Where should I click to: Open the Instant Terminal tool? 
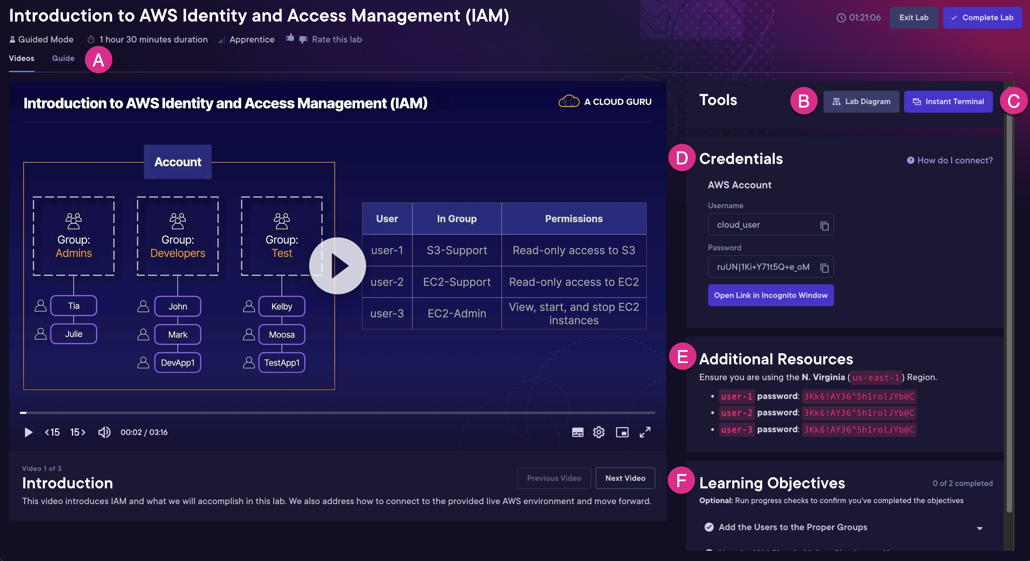(x=948, y=101)
